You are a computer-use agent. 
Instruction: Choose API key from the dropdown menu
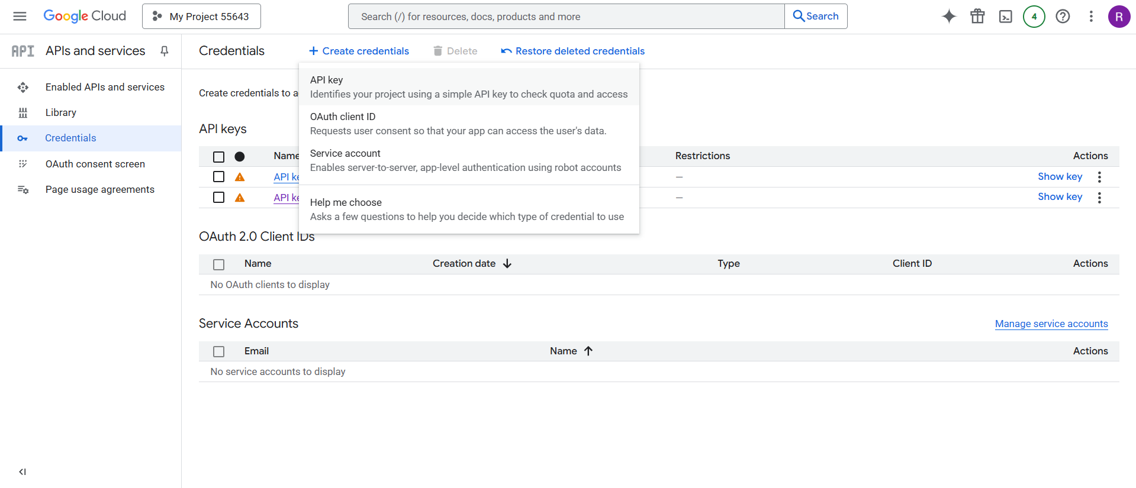click(469, 87)
